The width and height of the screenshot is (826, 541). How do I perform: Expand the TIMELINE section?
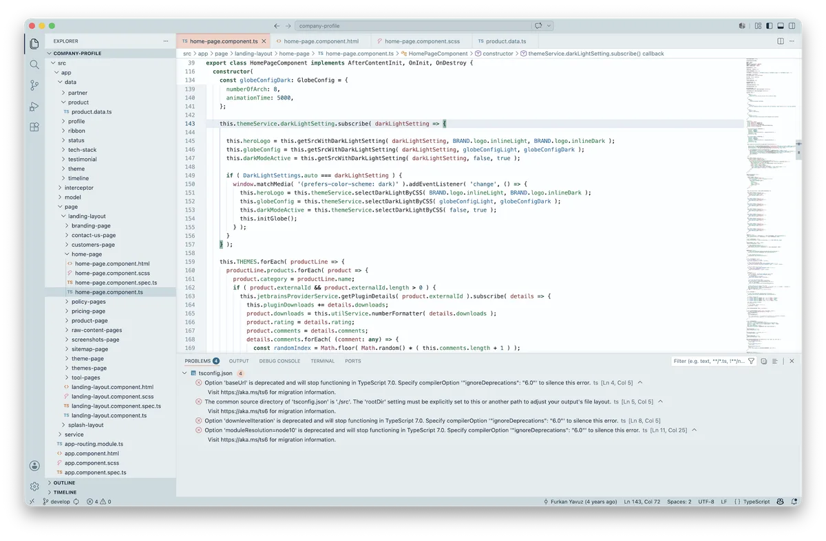point(110,492)
